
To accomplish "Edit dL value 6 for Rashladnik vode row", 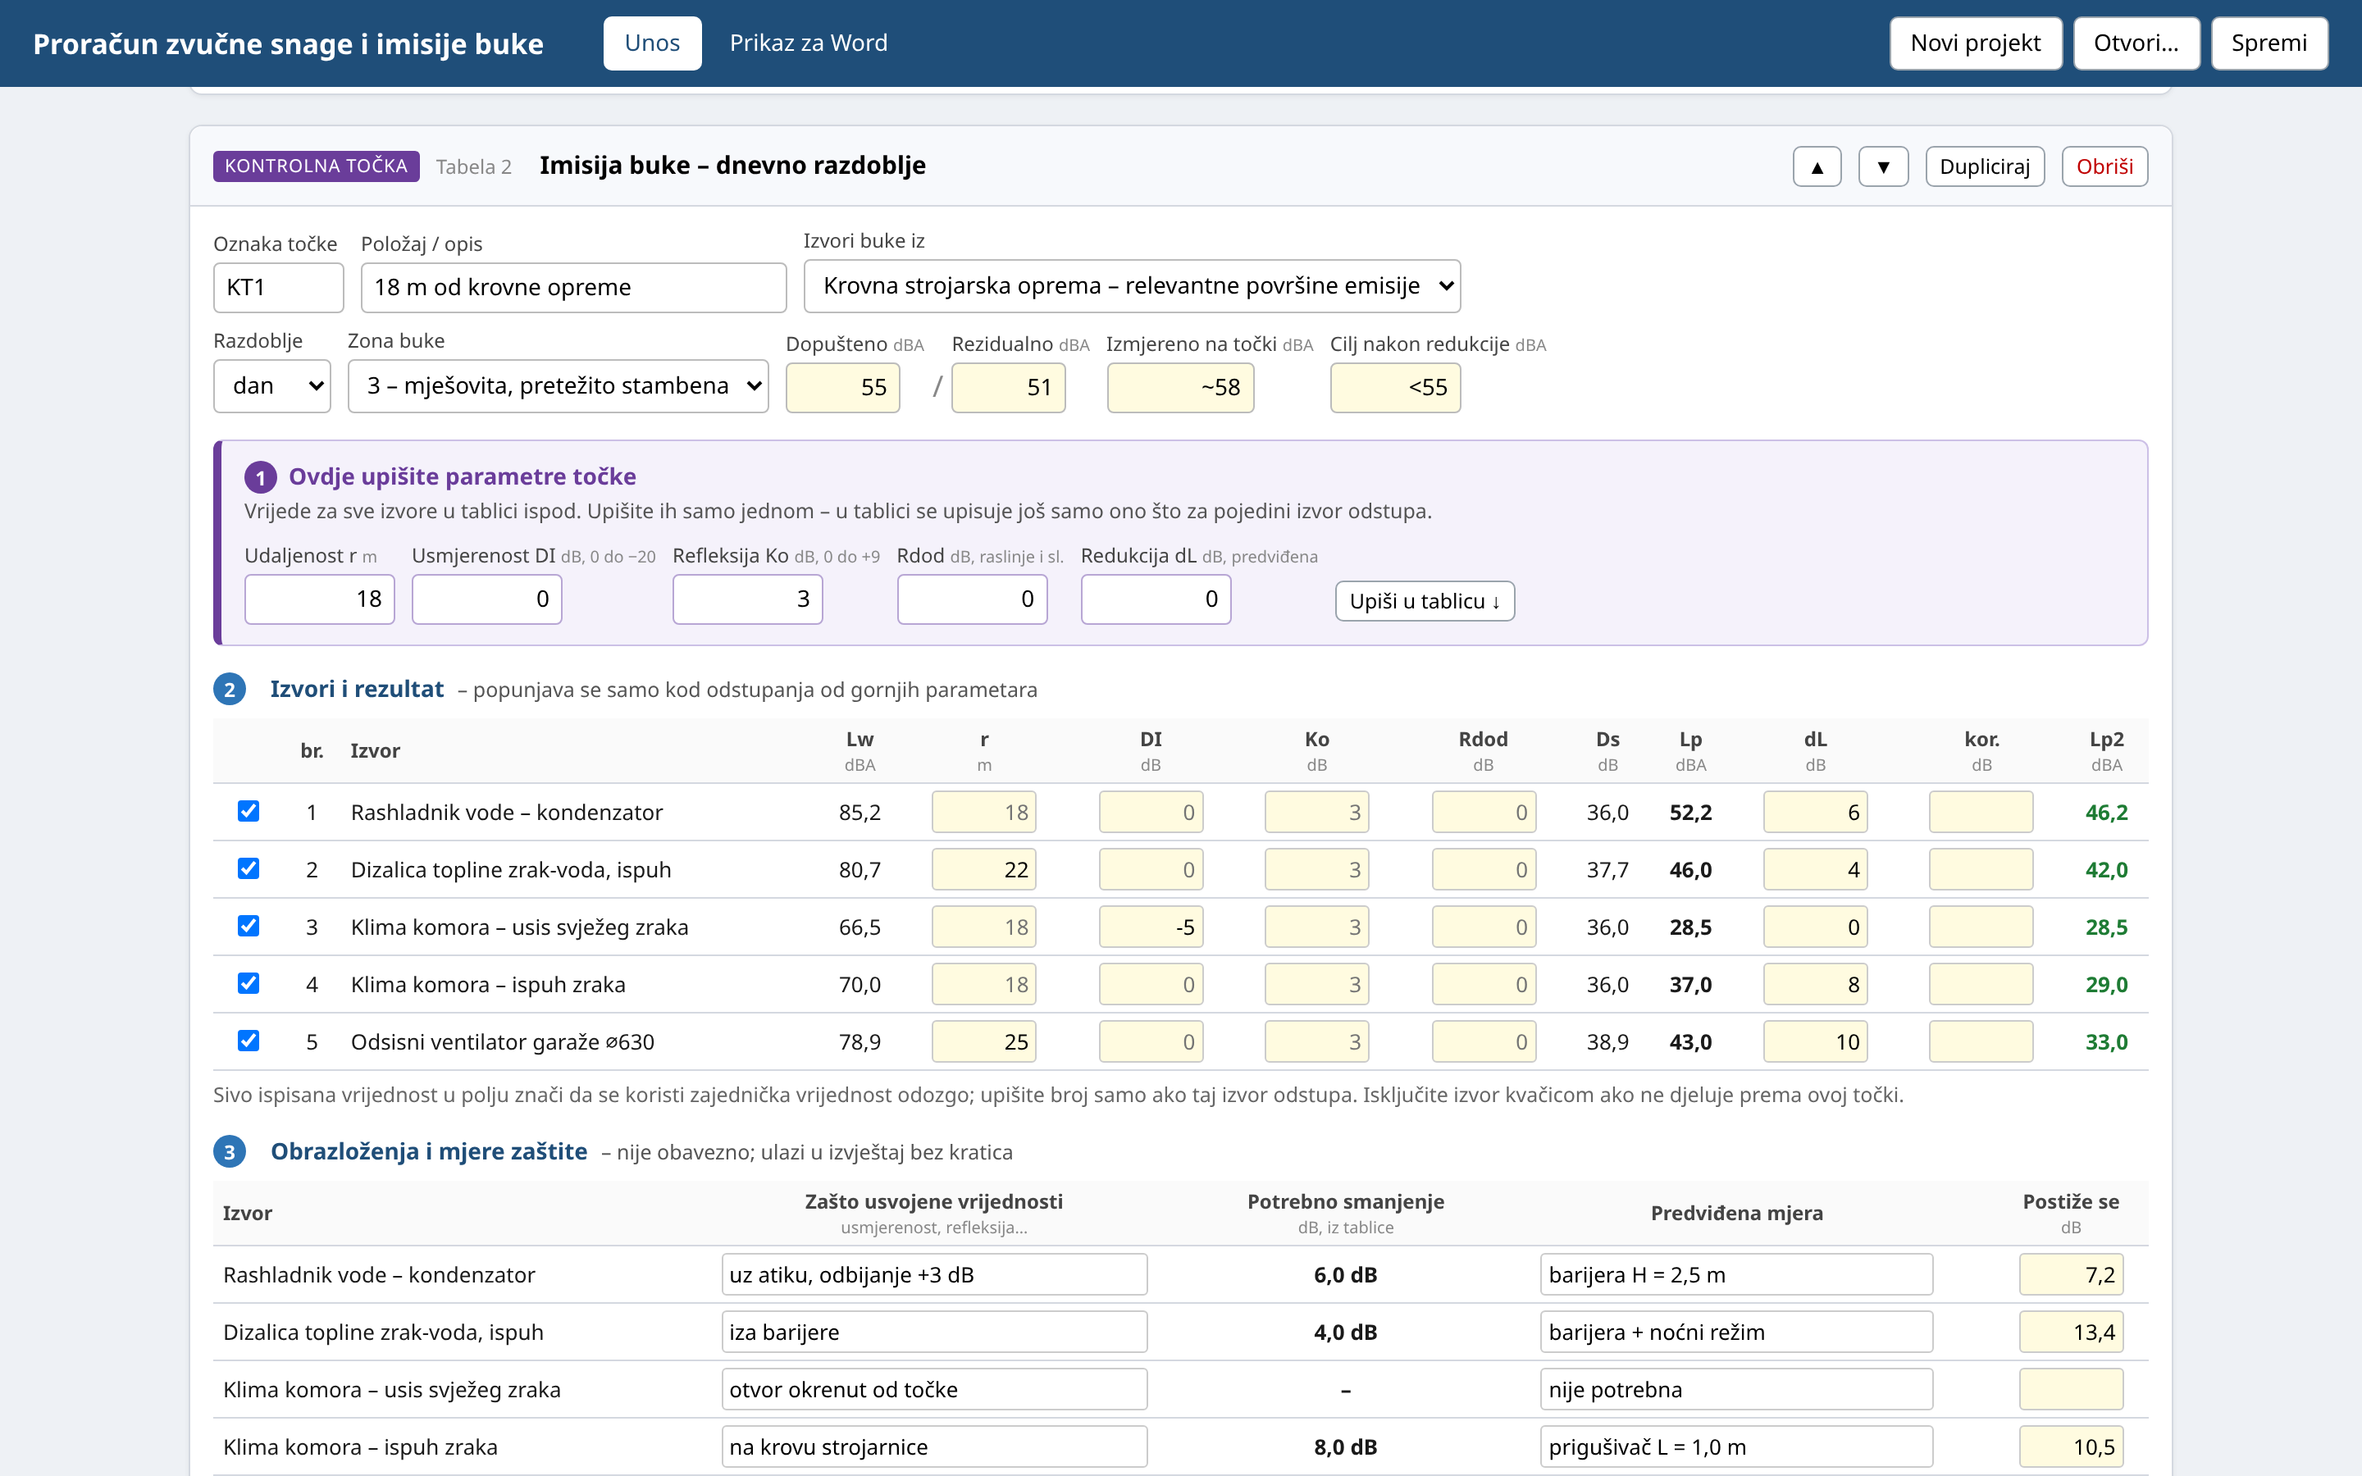I will pyautogui.click(x=1814, y=811).
